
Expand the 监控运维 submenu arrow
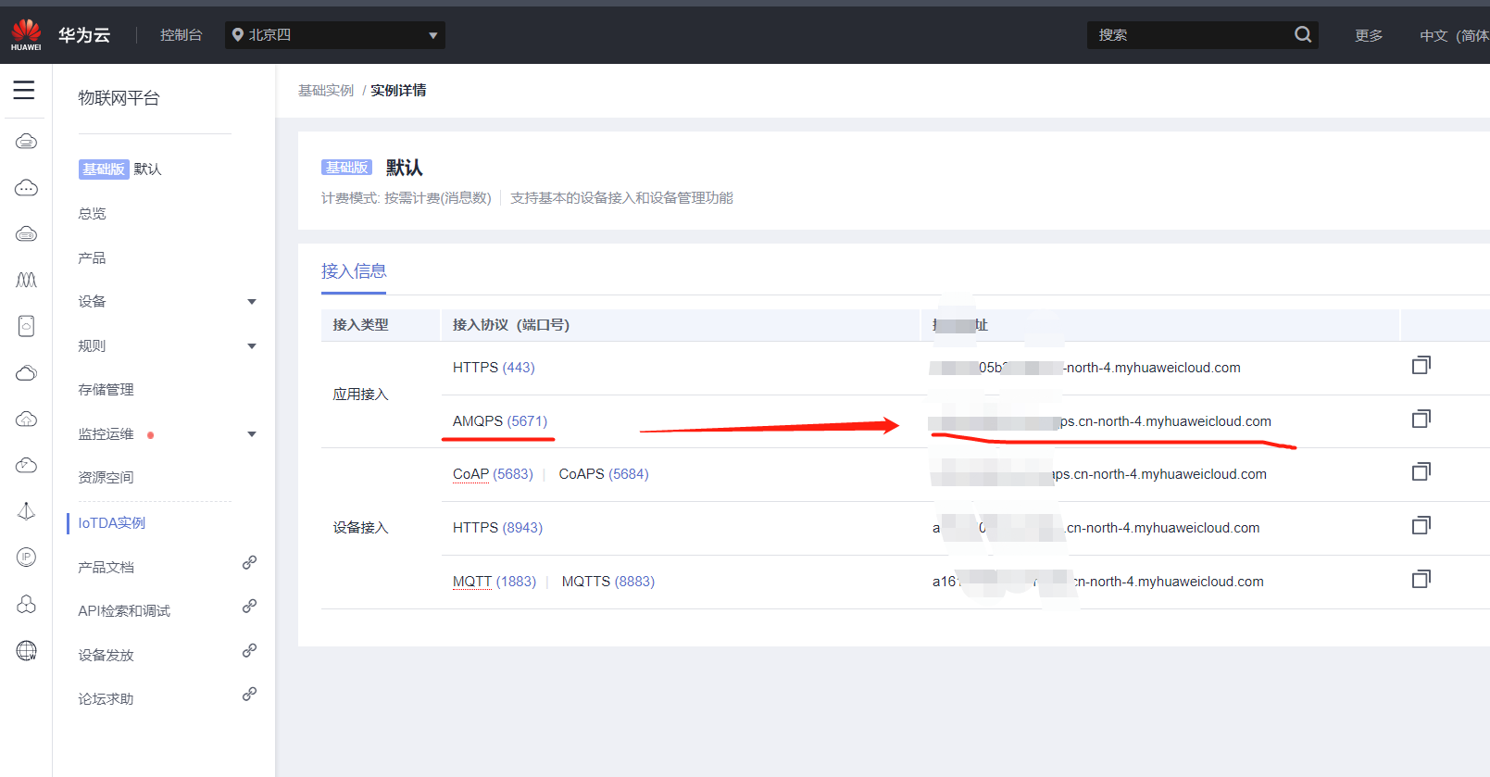252,434
